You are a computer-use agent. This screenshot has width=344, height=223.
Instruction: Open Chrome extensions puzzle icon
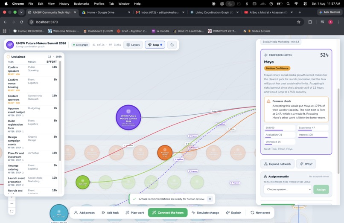pyautogui.click(x=310, y=22)
